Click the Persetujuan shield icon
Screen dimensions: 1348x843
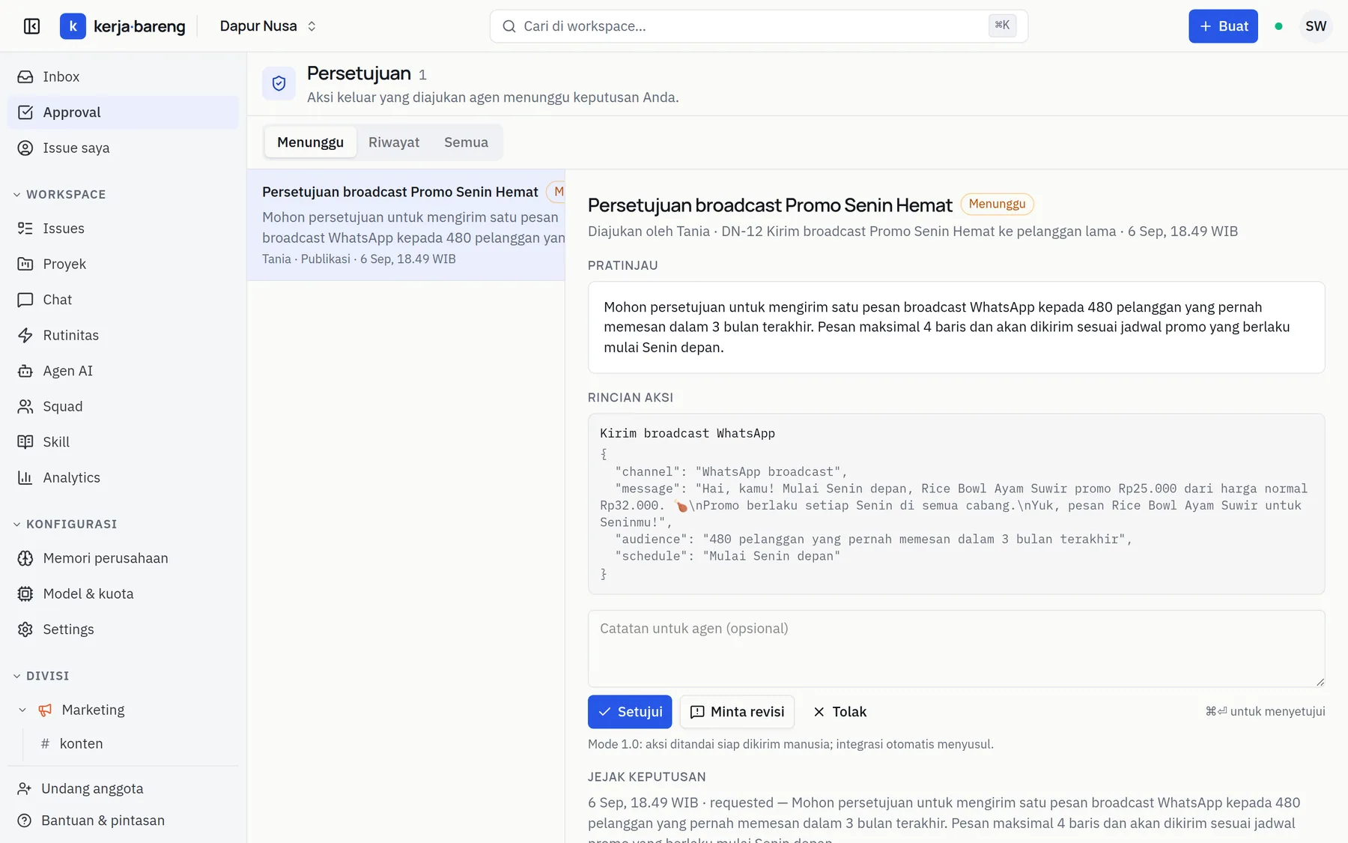(x=279, y=83)
